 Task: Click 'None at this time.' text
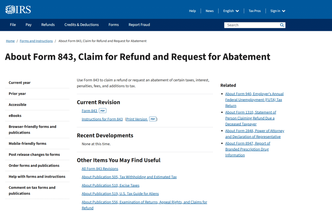point(96,144)
